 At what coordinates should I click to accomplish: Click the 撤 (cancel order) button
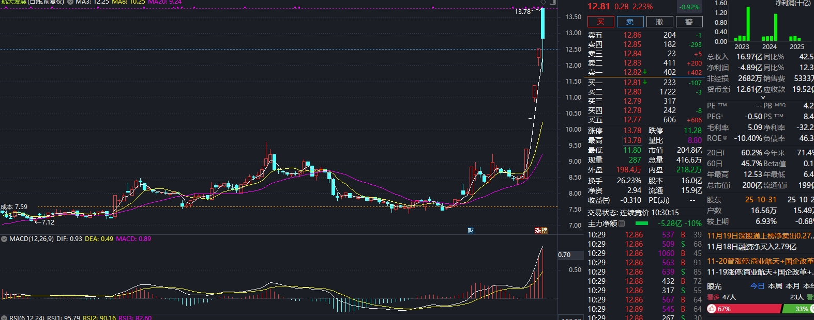(659, 22)
